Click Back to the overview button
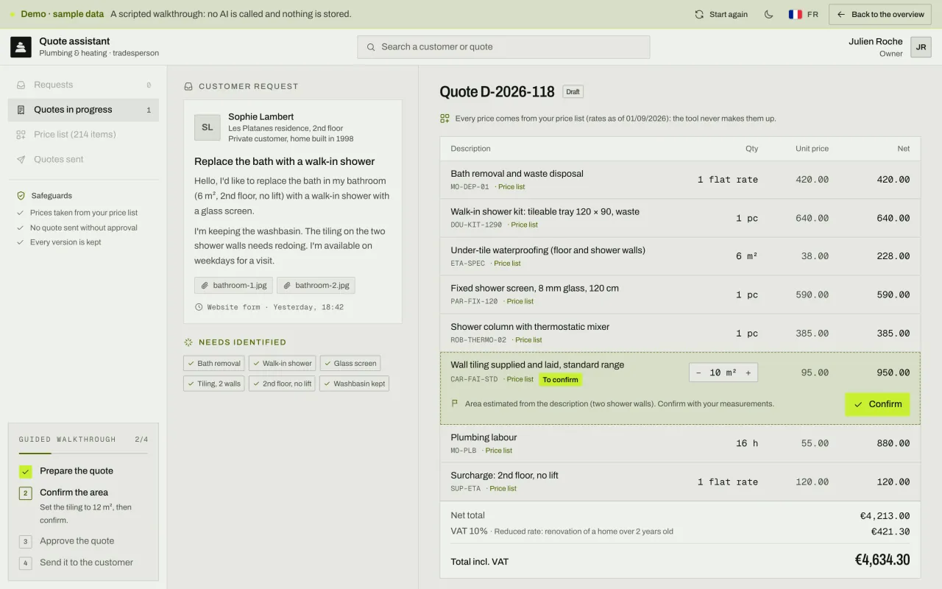Image resolution: width=942 pixels, height=589 pixels. pyautogui.click(x=880, y=14)
